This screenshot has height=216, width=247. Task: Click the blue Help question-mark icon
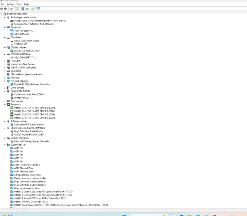coord(23,9)
